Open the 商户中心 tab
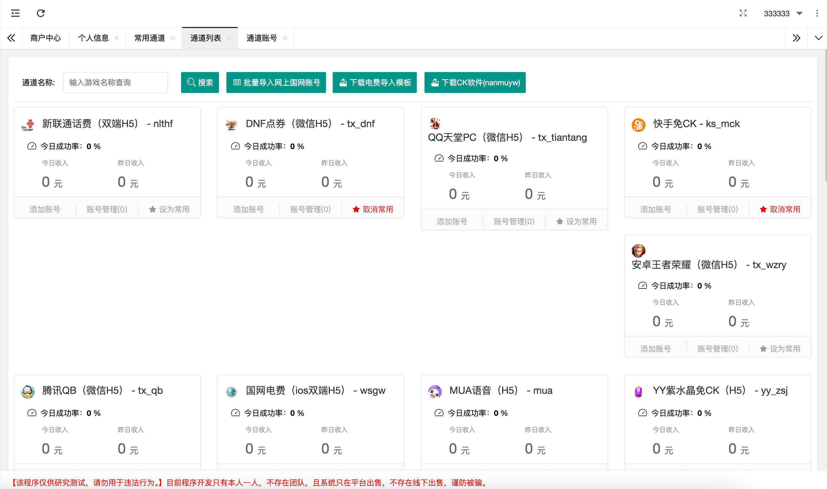The image size is (827, 489). click(45, 38)
